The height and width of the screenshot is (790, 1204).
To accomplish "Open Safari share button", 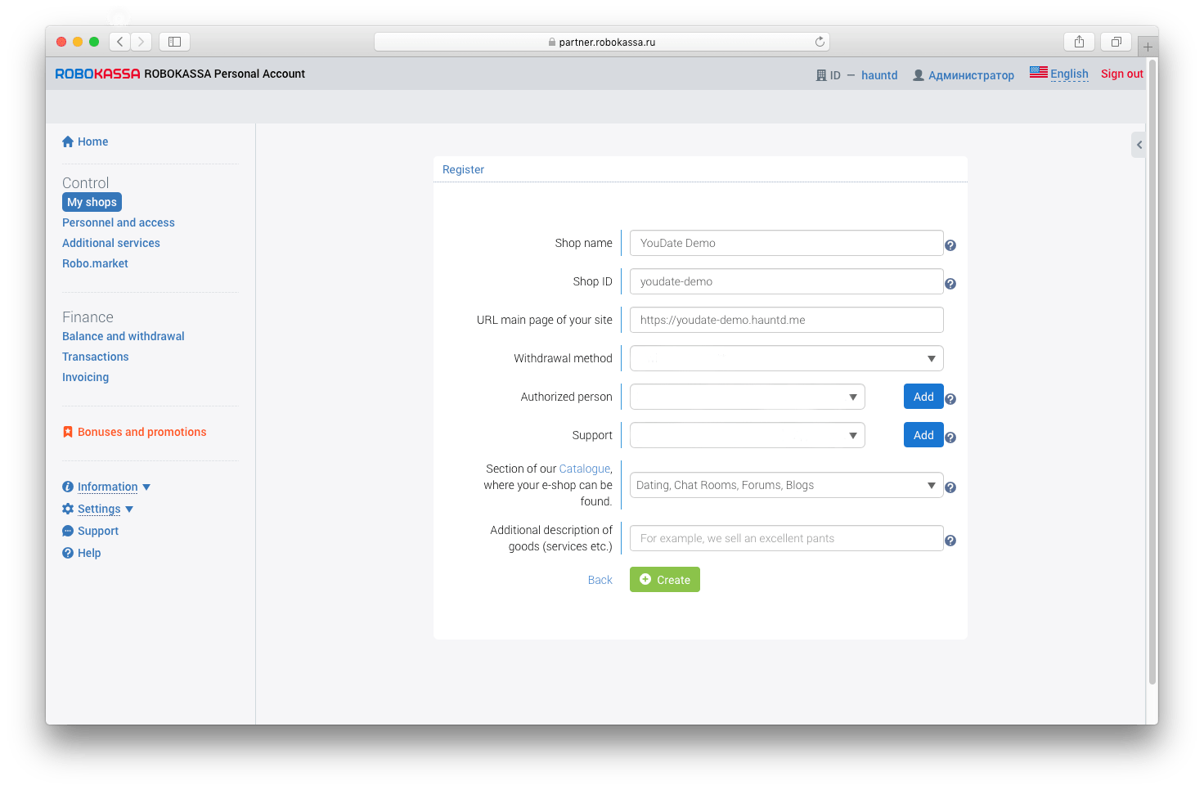I will pos(1079,42).
